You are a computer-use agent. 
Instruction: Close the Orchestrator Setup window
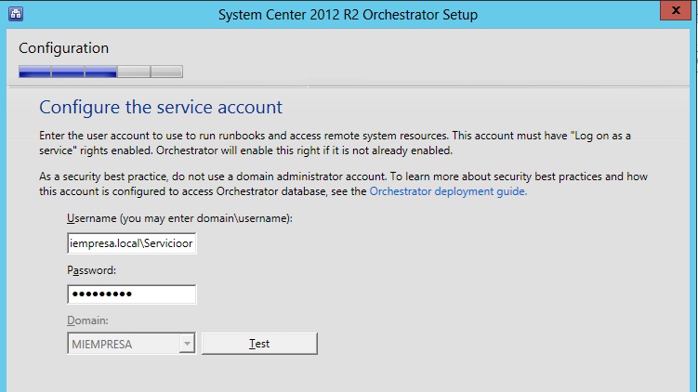pyautogui.click(x=679, y=11)
